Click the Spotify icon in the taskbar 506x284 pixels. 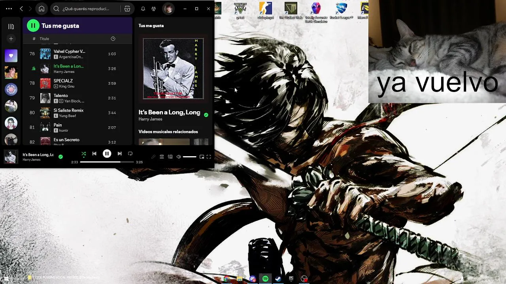(x=265, y=279)
